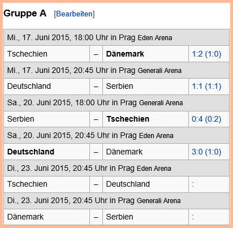
Task: Open the 1:1 (1:1) match result link
Action: tap(206, 87)
